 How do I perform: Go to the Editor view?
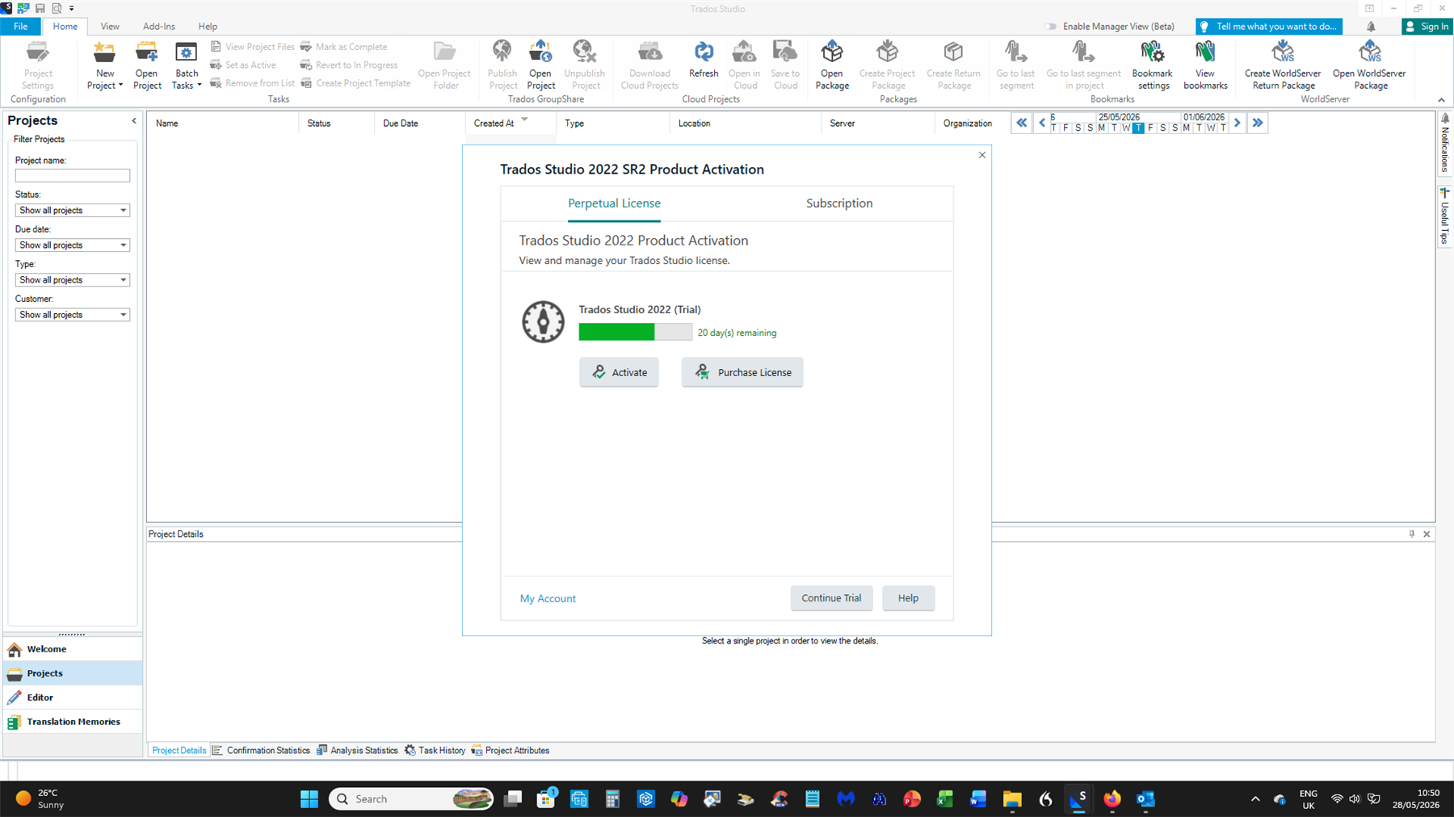tap(73, 698)
